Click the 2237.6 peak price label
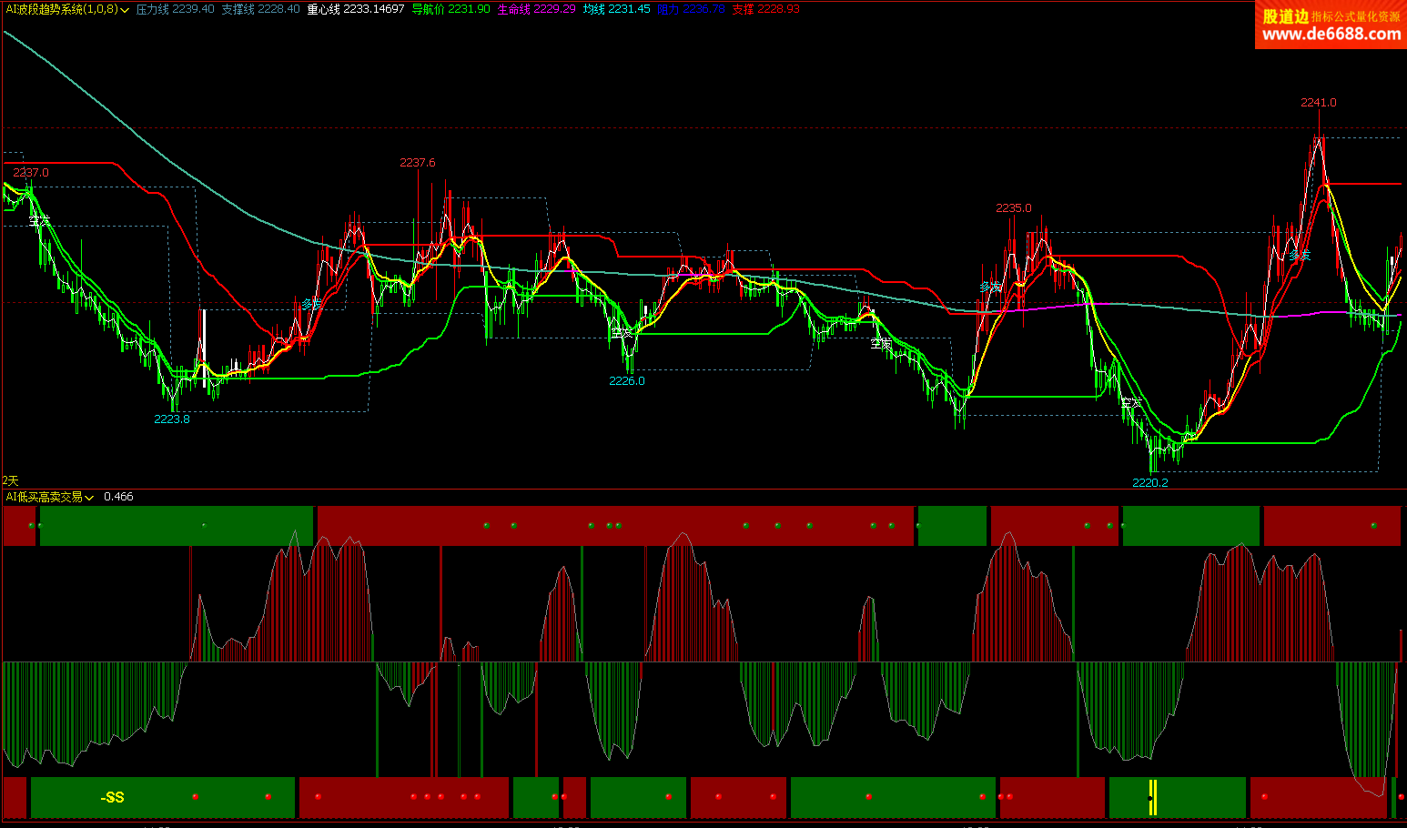The height and width of the screenshot is (828, 1407). click(x=417, y=163)
